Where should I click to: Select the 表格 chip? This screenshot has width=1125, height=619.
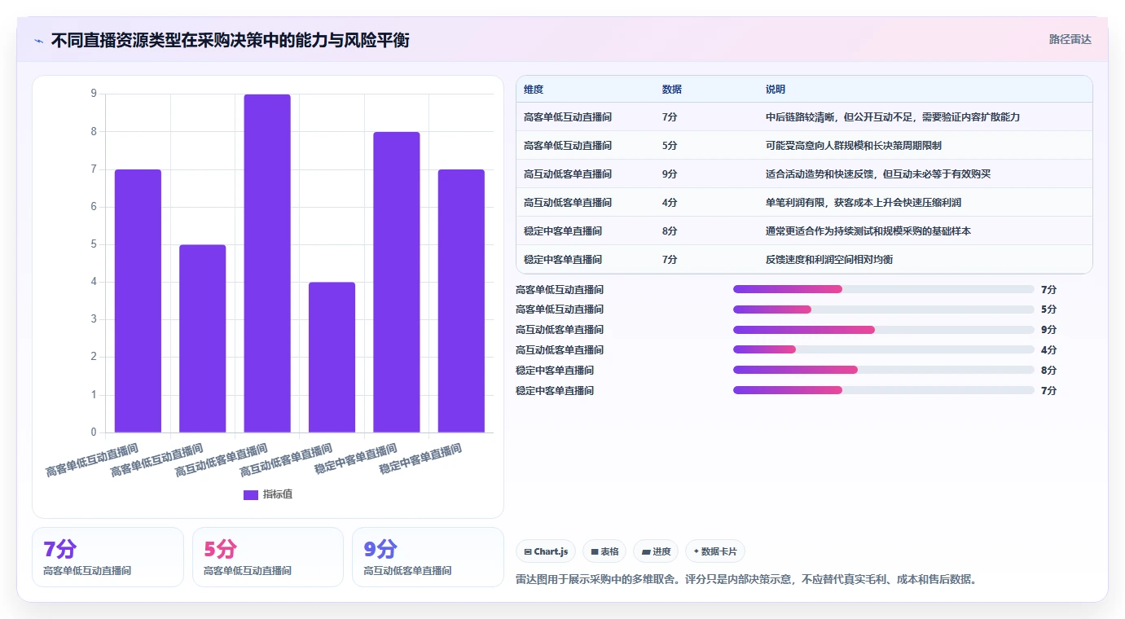(x=604, y=551)
